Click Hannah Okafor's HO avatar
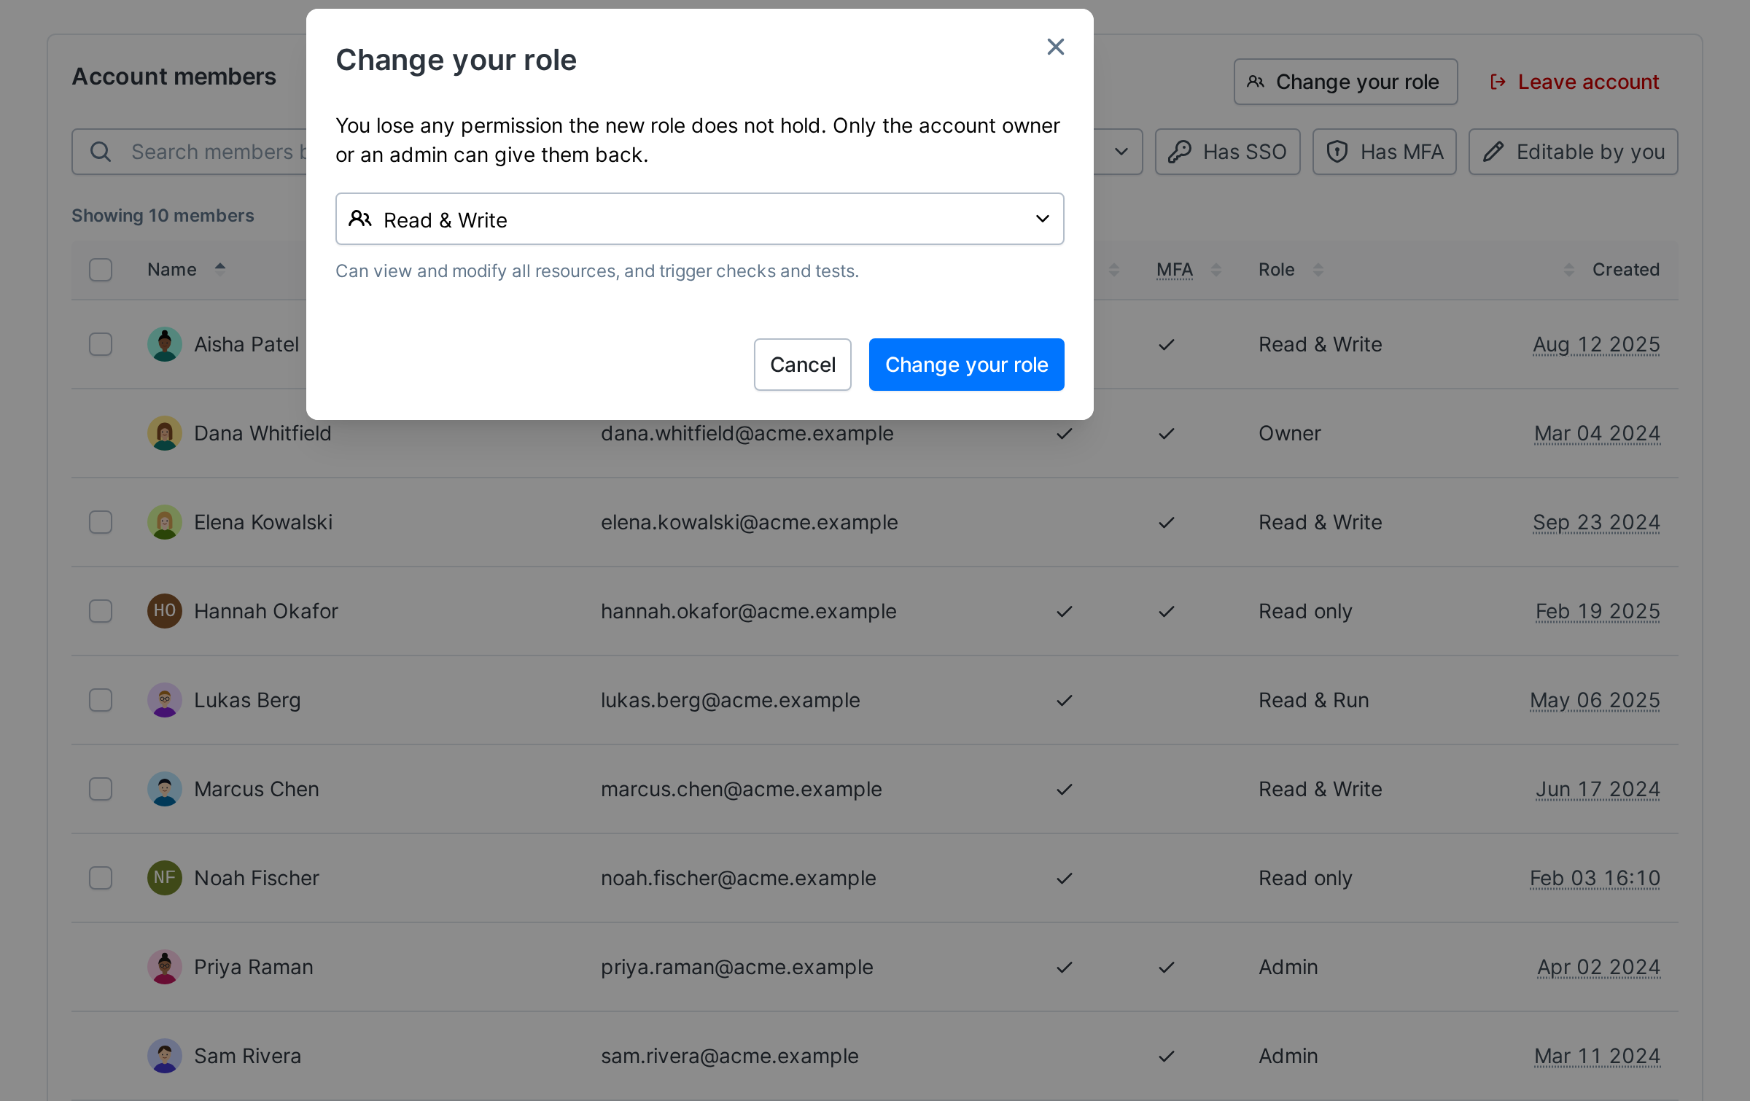Viewport: 1750px width, 1101px height. (x=165, y=611)
